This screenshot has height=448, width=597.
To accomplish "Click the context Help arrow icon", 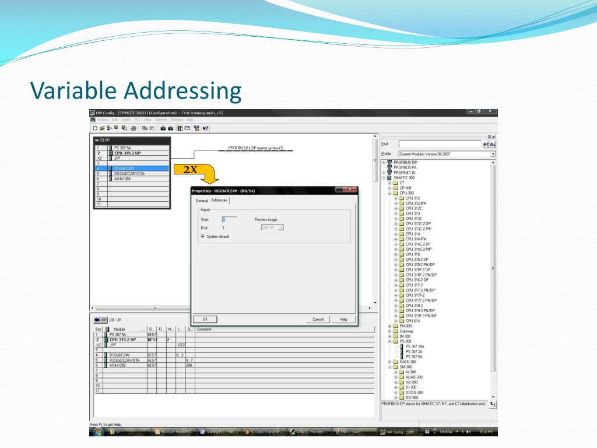I will tap(206, 128).
